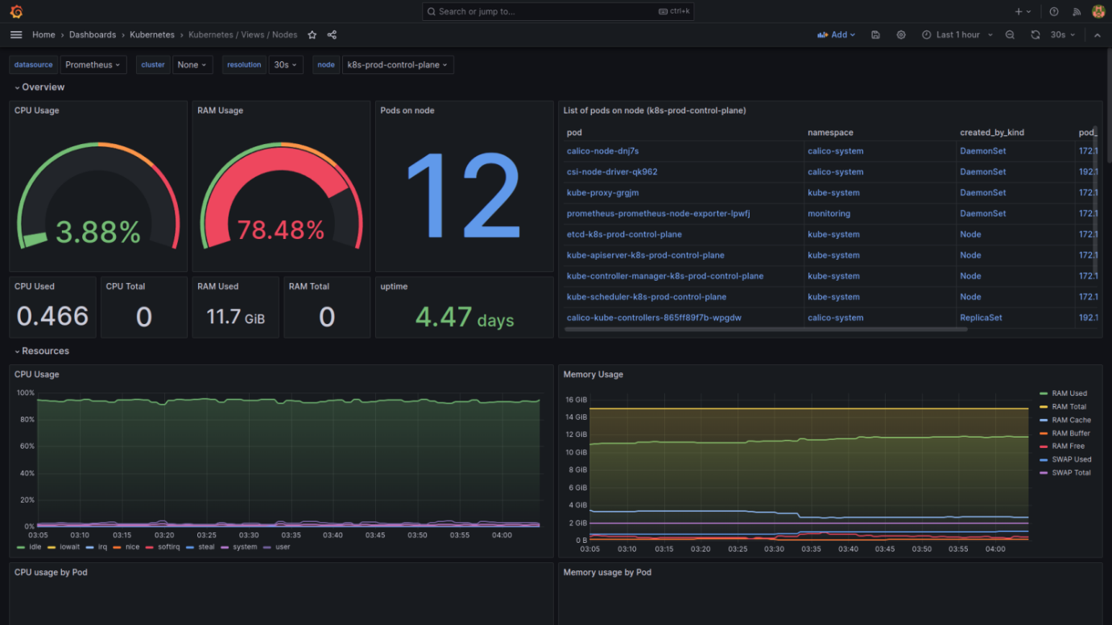This screenshot has width=1112, height=625.
Task: Zoom out the time range
Action: tap(1010, 35)
